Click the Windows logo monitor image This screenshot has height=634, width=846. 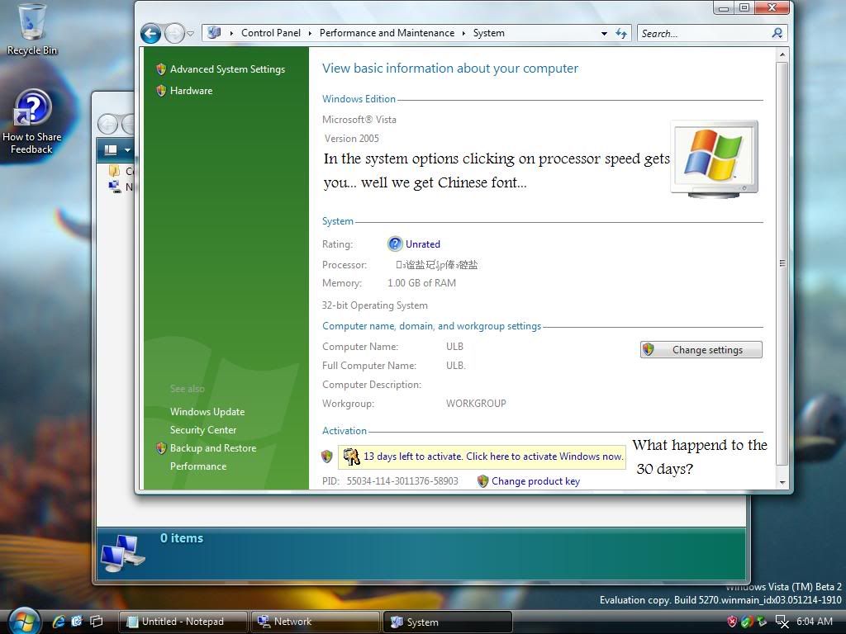click(x=715, y=158)
